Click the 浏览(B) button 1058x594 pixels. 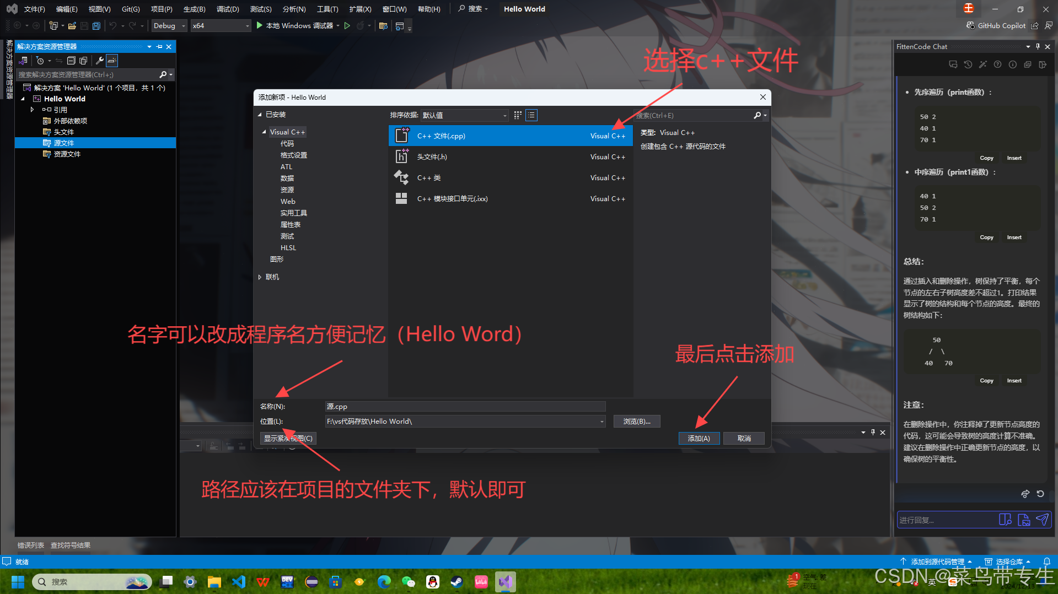[x=636, y=421]
